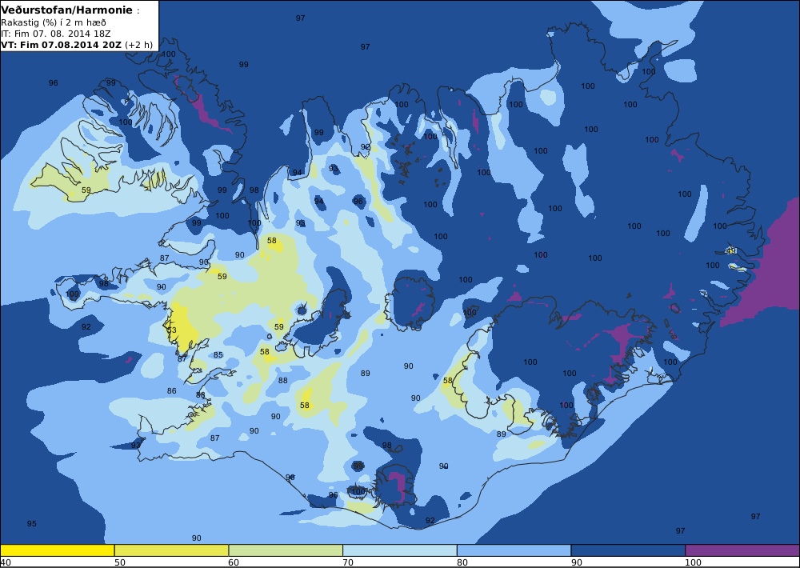
Task: Click the valid time "VT: Fim 07.08.2014 20Z" line
Action: pos(77,44)
